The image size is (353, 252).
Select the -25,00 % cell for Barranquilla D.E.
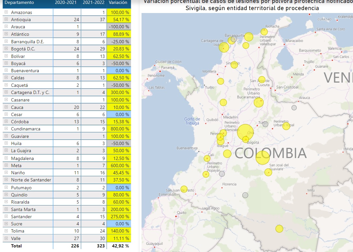pyautogui.click(x=119, y=42)
